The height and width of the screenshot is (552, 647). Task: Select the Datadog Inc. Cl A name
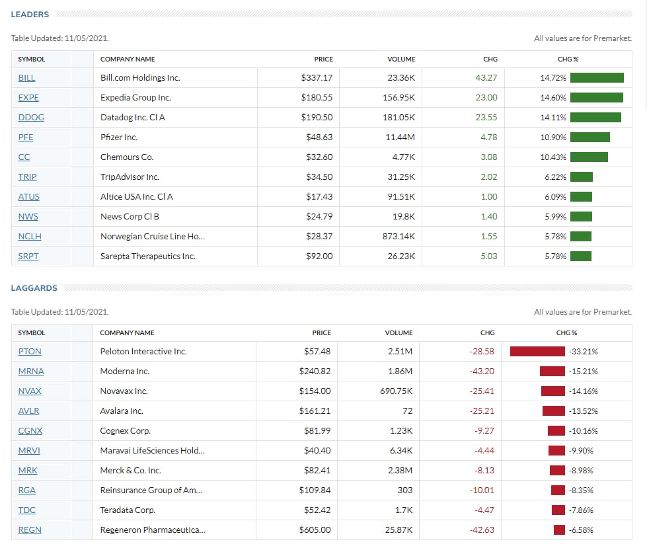click(133, 117)
